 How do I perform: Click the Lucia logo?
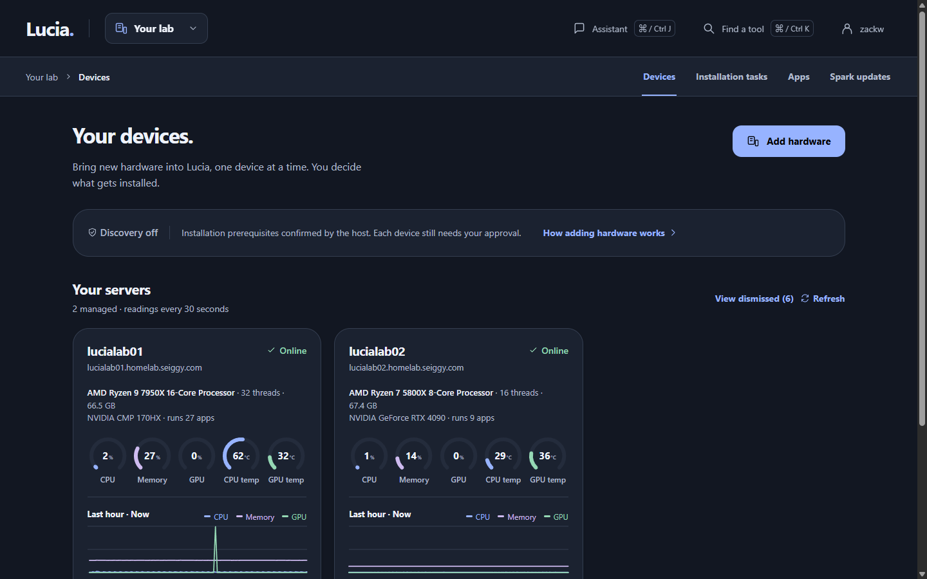[x=50, y=29]
